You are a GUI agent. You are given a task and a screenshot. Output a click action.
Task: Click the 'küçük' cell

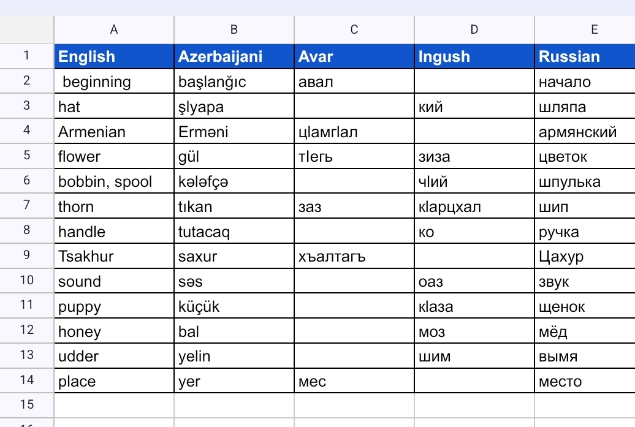[234, 307]
